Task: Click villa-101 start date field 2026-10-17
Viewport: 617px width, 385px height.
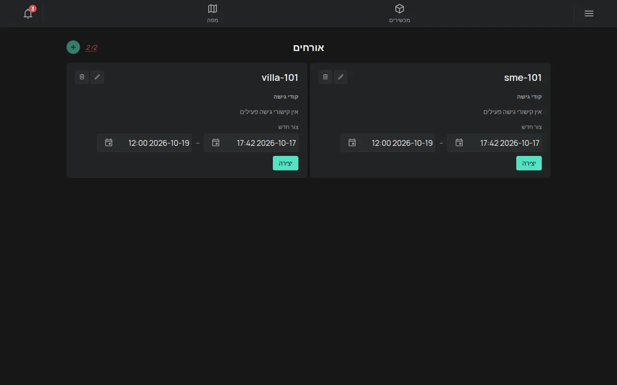Action: (x=251, y=143)
